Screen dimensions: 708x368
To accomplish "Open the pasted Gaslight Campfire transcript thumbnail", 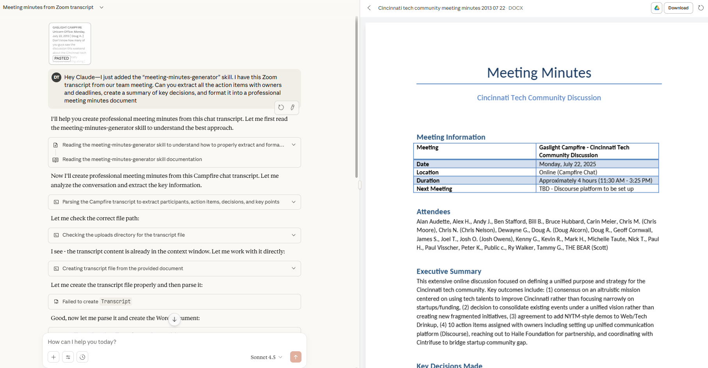I will pos(70,43).
